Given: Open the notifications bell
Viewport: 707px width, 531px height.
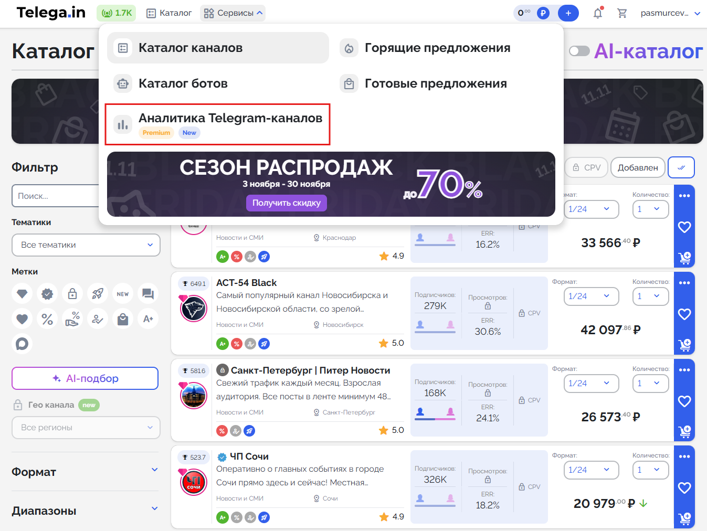Looking at the screenshot, I should 598,13.
